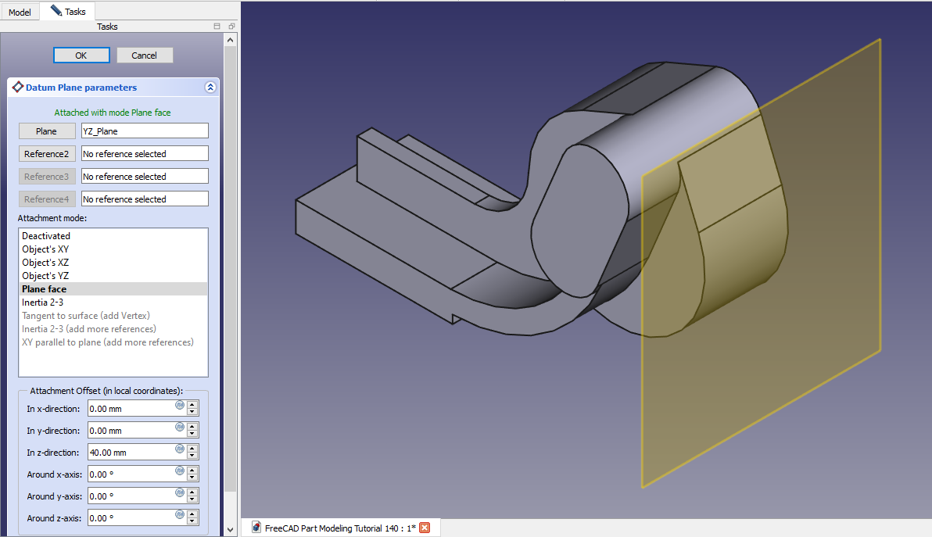Viewport: 932px width, 537px height.
Task: Select Deactivated attachment mode
Action: pos(46,236)
